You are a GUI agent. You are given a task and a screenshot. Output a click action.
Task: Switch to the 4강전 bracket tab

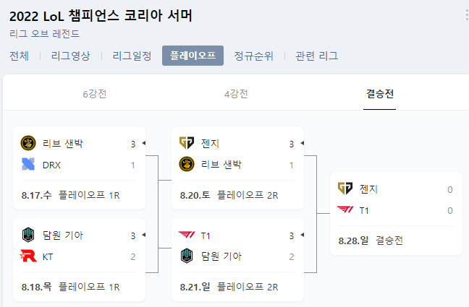236,94
